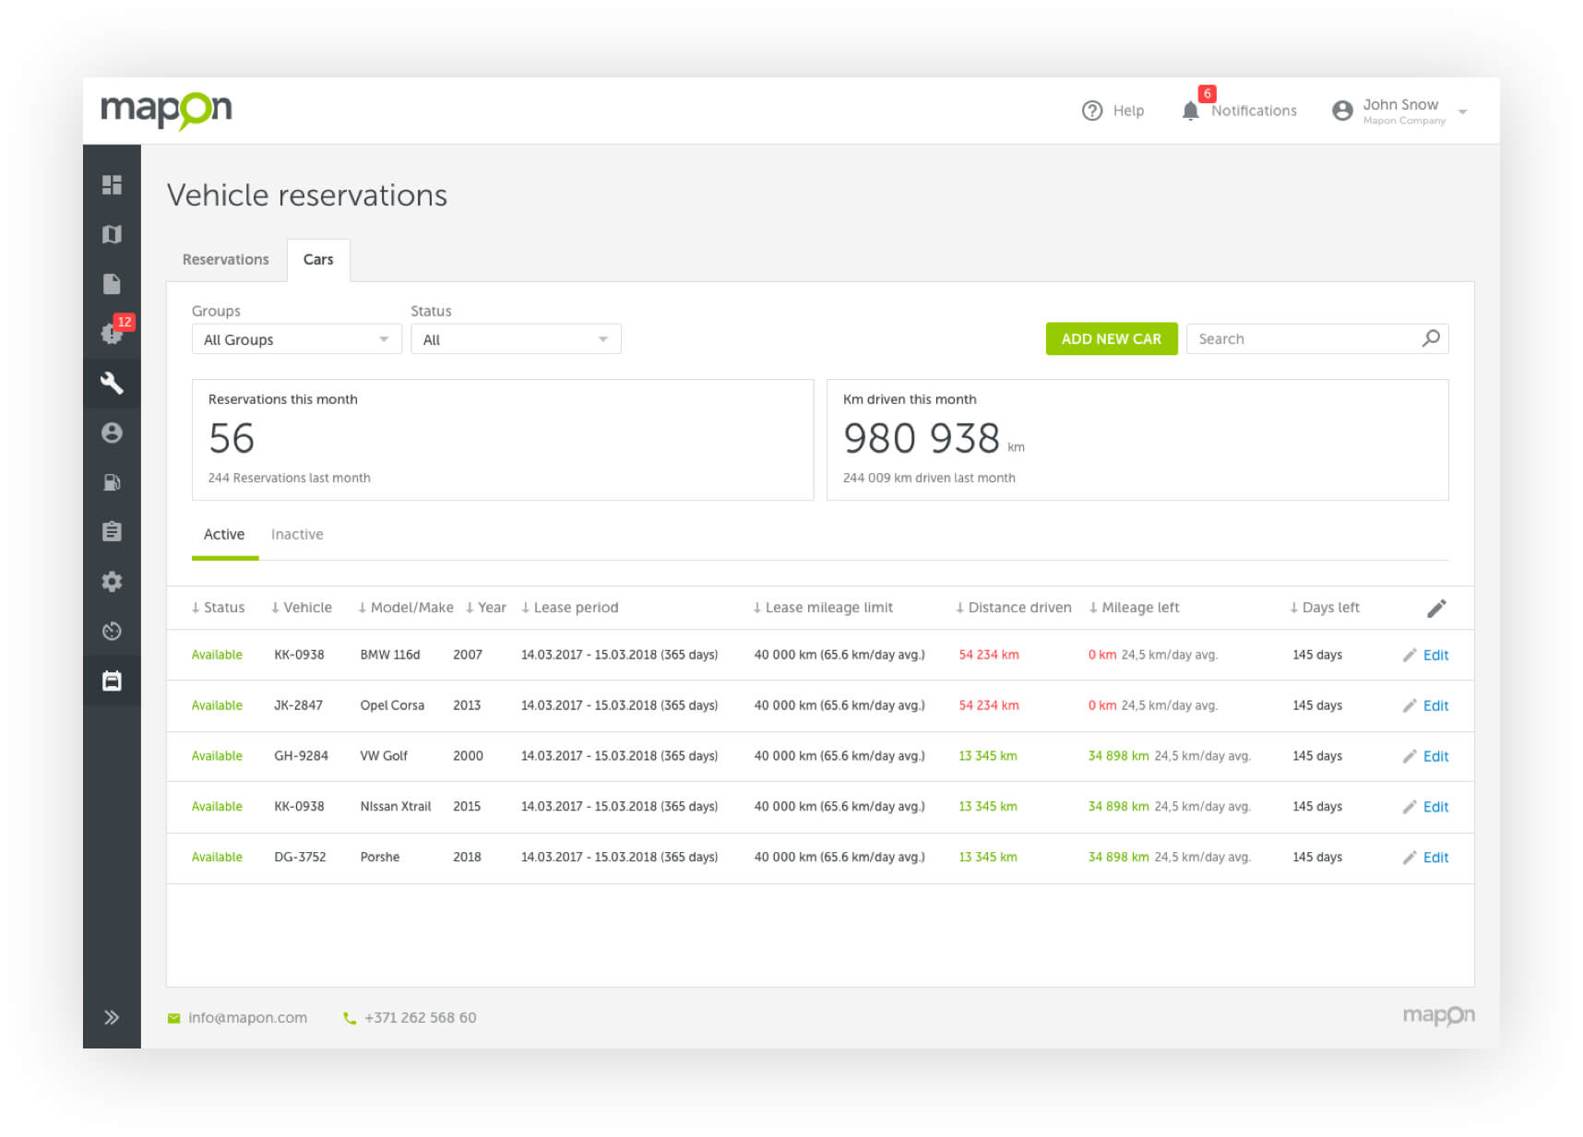Click Edit for the VW Golf row

click(x=1435, y=757)
